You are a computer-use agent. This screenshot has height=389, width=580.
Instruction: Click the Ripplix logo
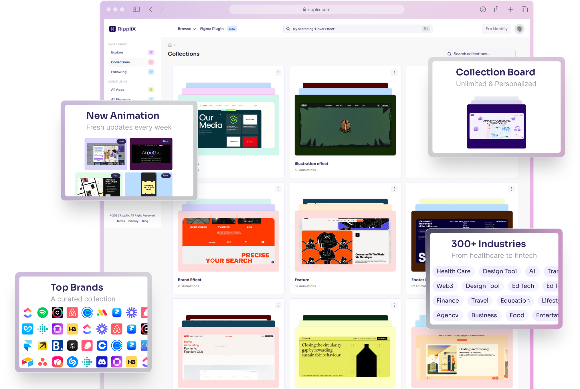click(x=122, y=29)
